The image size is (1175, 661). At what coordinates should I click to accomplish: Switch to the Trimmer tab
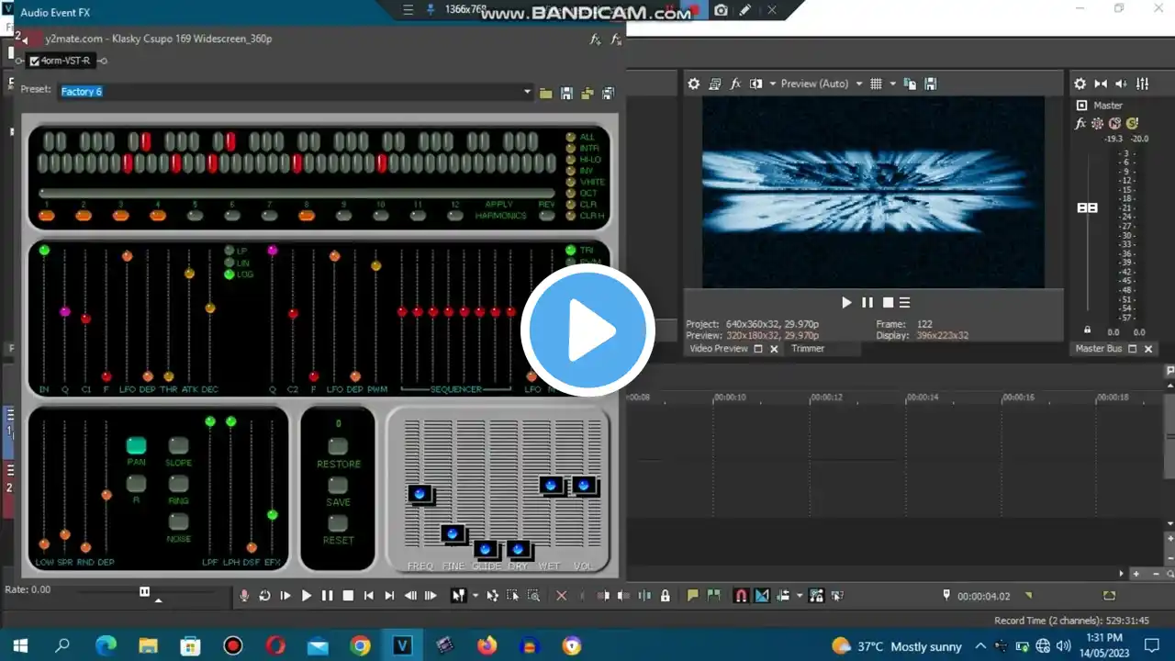click(808, 349)
